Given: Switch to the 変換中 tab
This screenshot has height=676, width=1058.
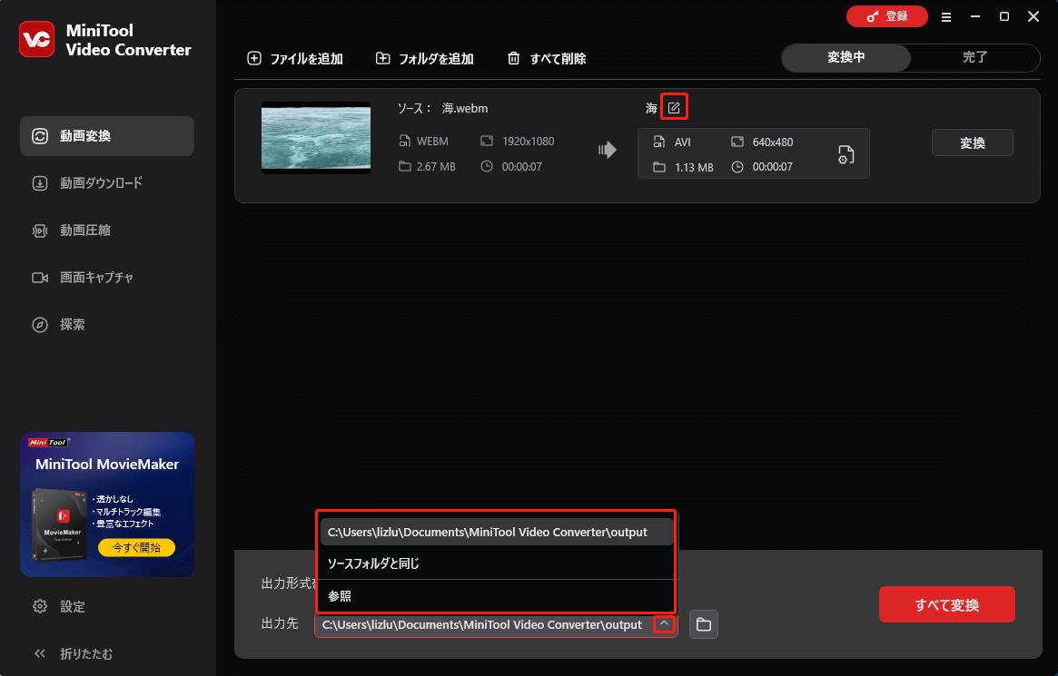Looking at the screenshot, I should pos(846,57).
